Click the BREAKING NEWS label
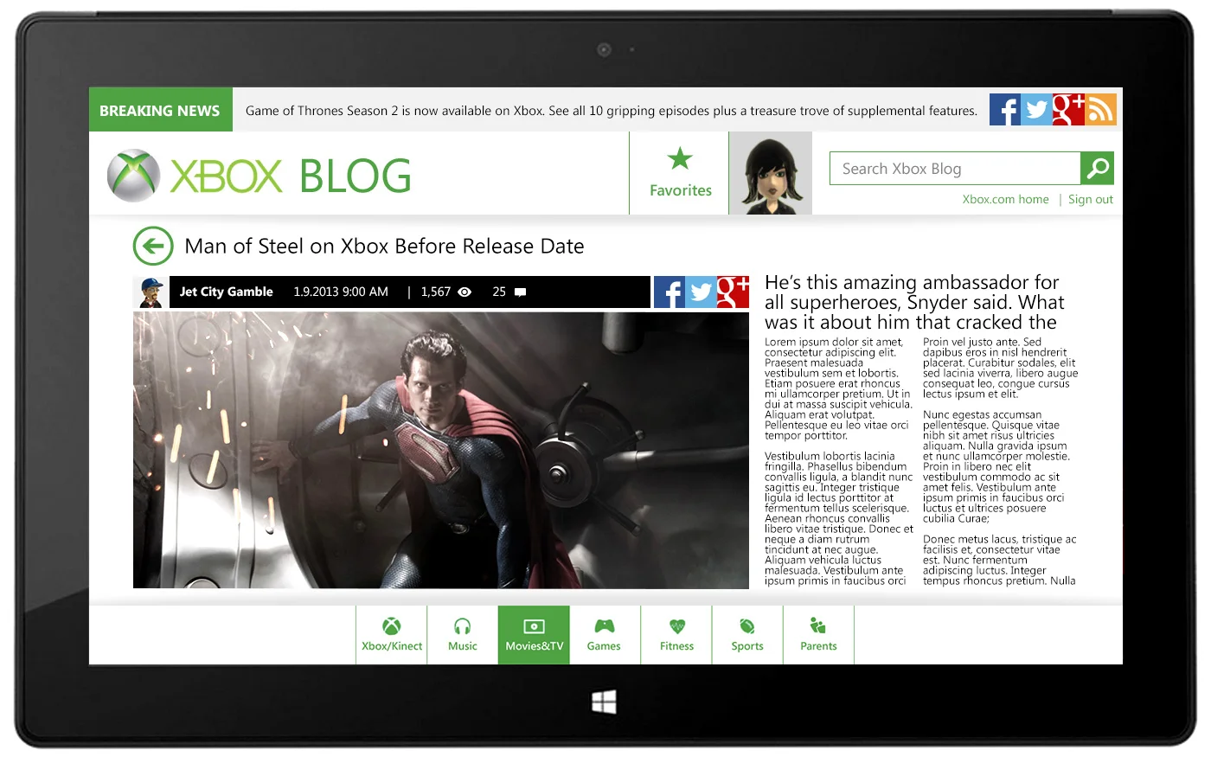Viewport: 1211px width, 757px height. [x=160, y=110]
